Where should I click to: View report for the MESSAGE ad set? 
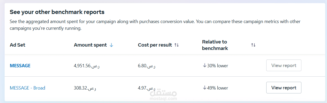pos(284,65)
